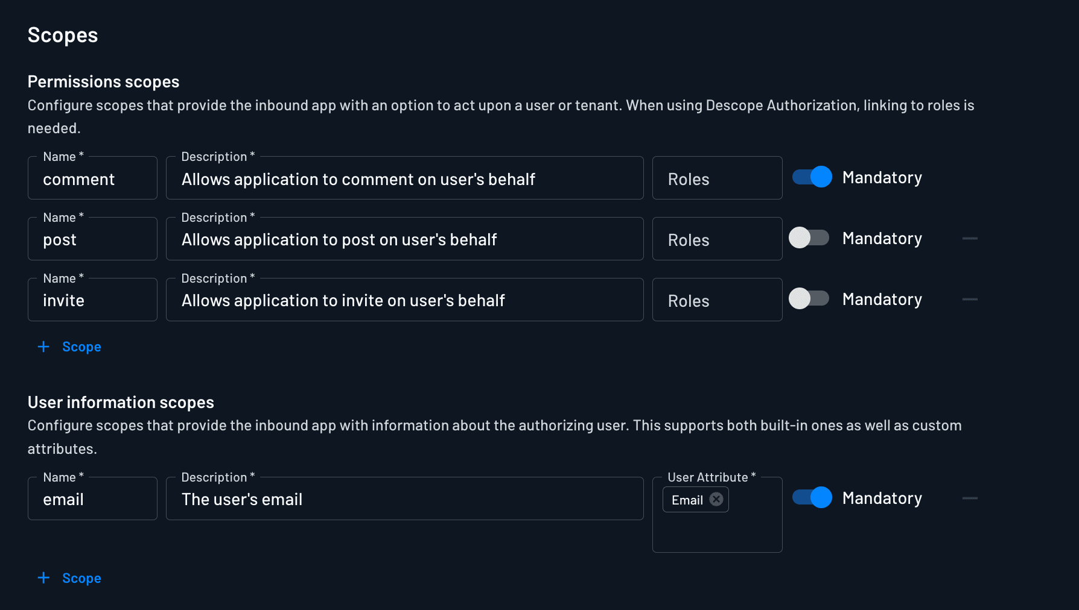Viewport: 1079px width, 610px height.
Task: Click the "Scope" link under user information scopes
Action: [x=81, y=577]
